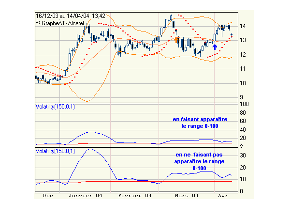Click the date range text 16/12/03 au 14/04/04
Viewport: 290px width, 218px height.
[x=62, y=16]
